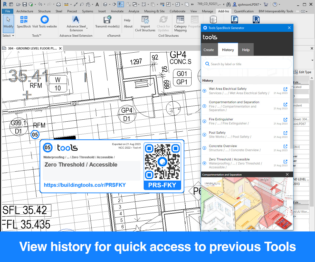Expand the Select panel dropdown
This screenshot has width=315, height=262.
[x=8, y=36]
